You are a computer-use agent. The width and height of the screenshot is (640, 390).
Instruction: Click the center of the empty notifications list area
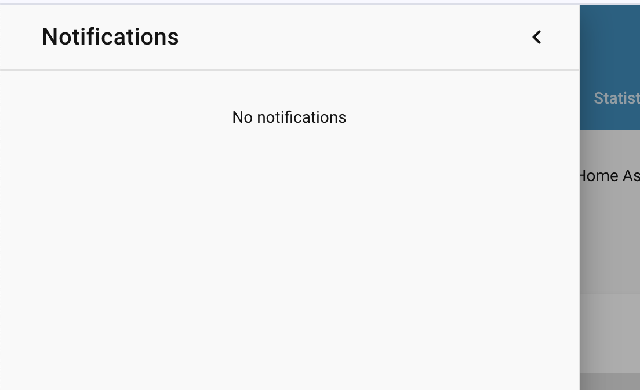point(289,231)
